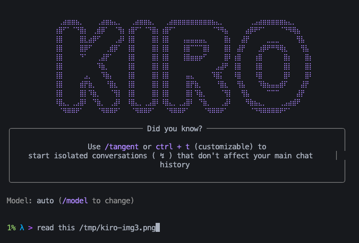
Task: Click the word 'history' in the tip
Action: pos(175,165)
